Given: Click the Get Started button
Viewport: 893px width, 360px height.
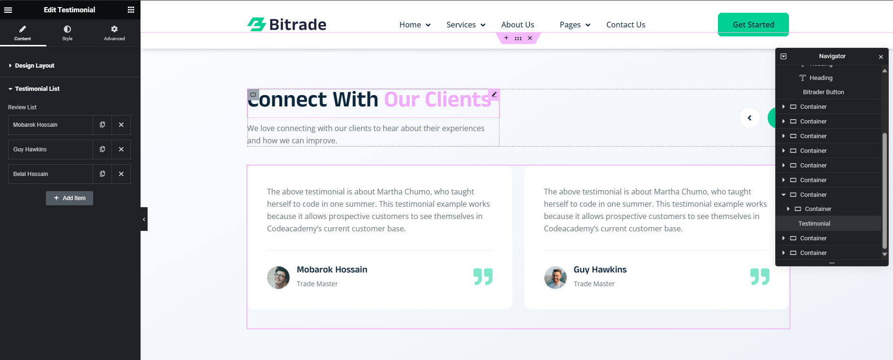Looking at the screenshot, I should pos(753,25).
